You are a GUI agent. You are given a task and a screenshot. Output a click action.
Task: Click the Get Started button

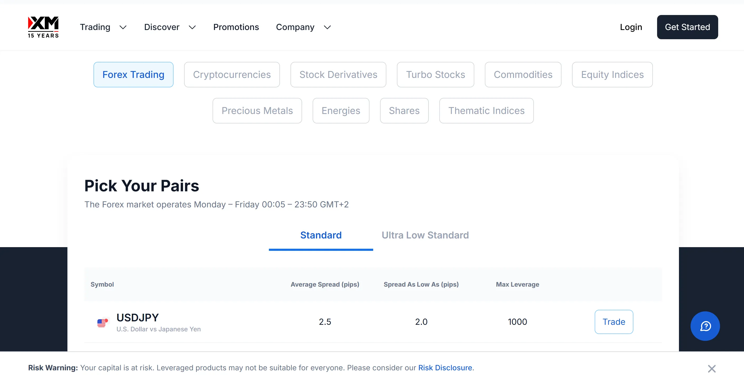(687, 27)
